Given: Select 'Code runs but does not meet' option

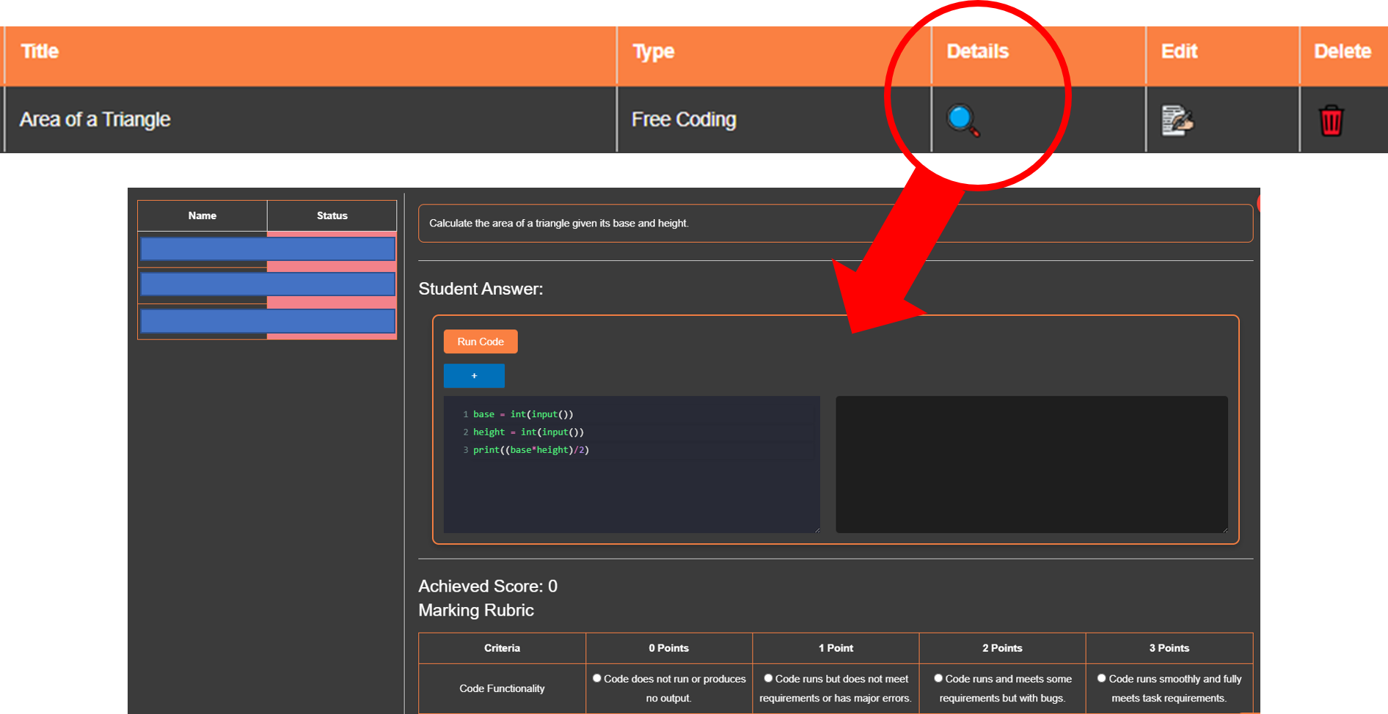Looking at the screenshot, I should click(x=768, y=679).
